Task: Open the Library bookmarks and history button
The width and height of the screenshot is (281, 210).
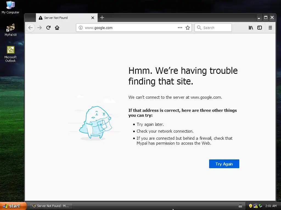Action: (x=251, y=28)
